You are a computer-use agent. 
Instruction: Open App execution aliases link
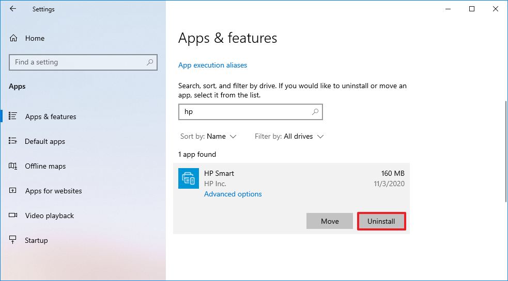[212, 65]
